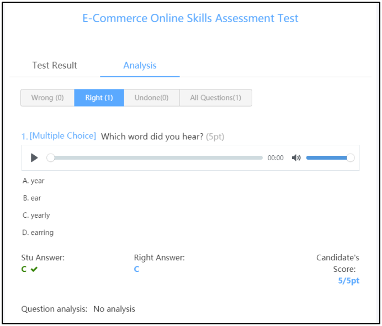Click the E-Commerce Online Skills Assessment title
This screenshot has height=326, width=382.
tap(190, 18)
